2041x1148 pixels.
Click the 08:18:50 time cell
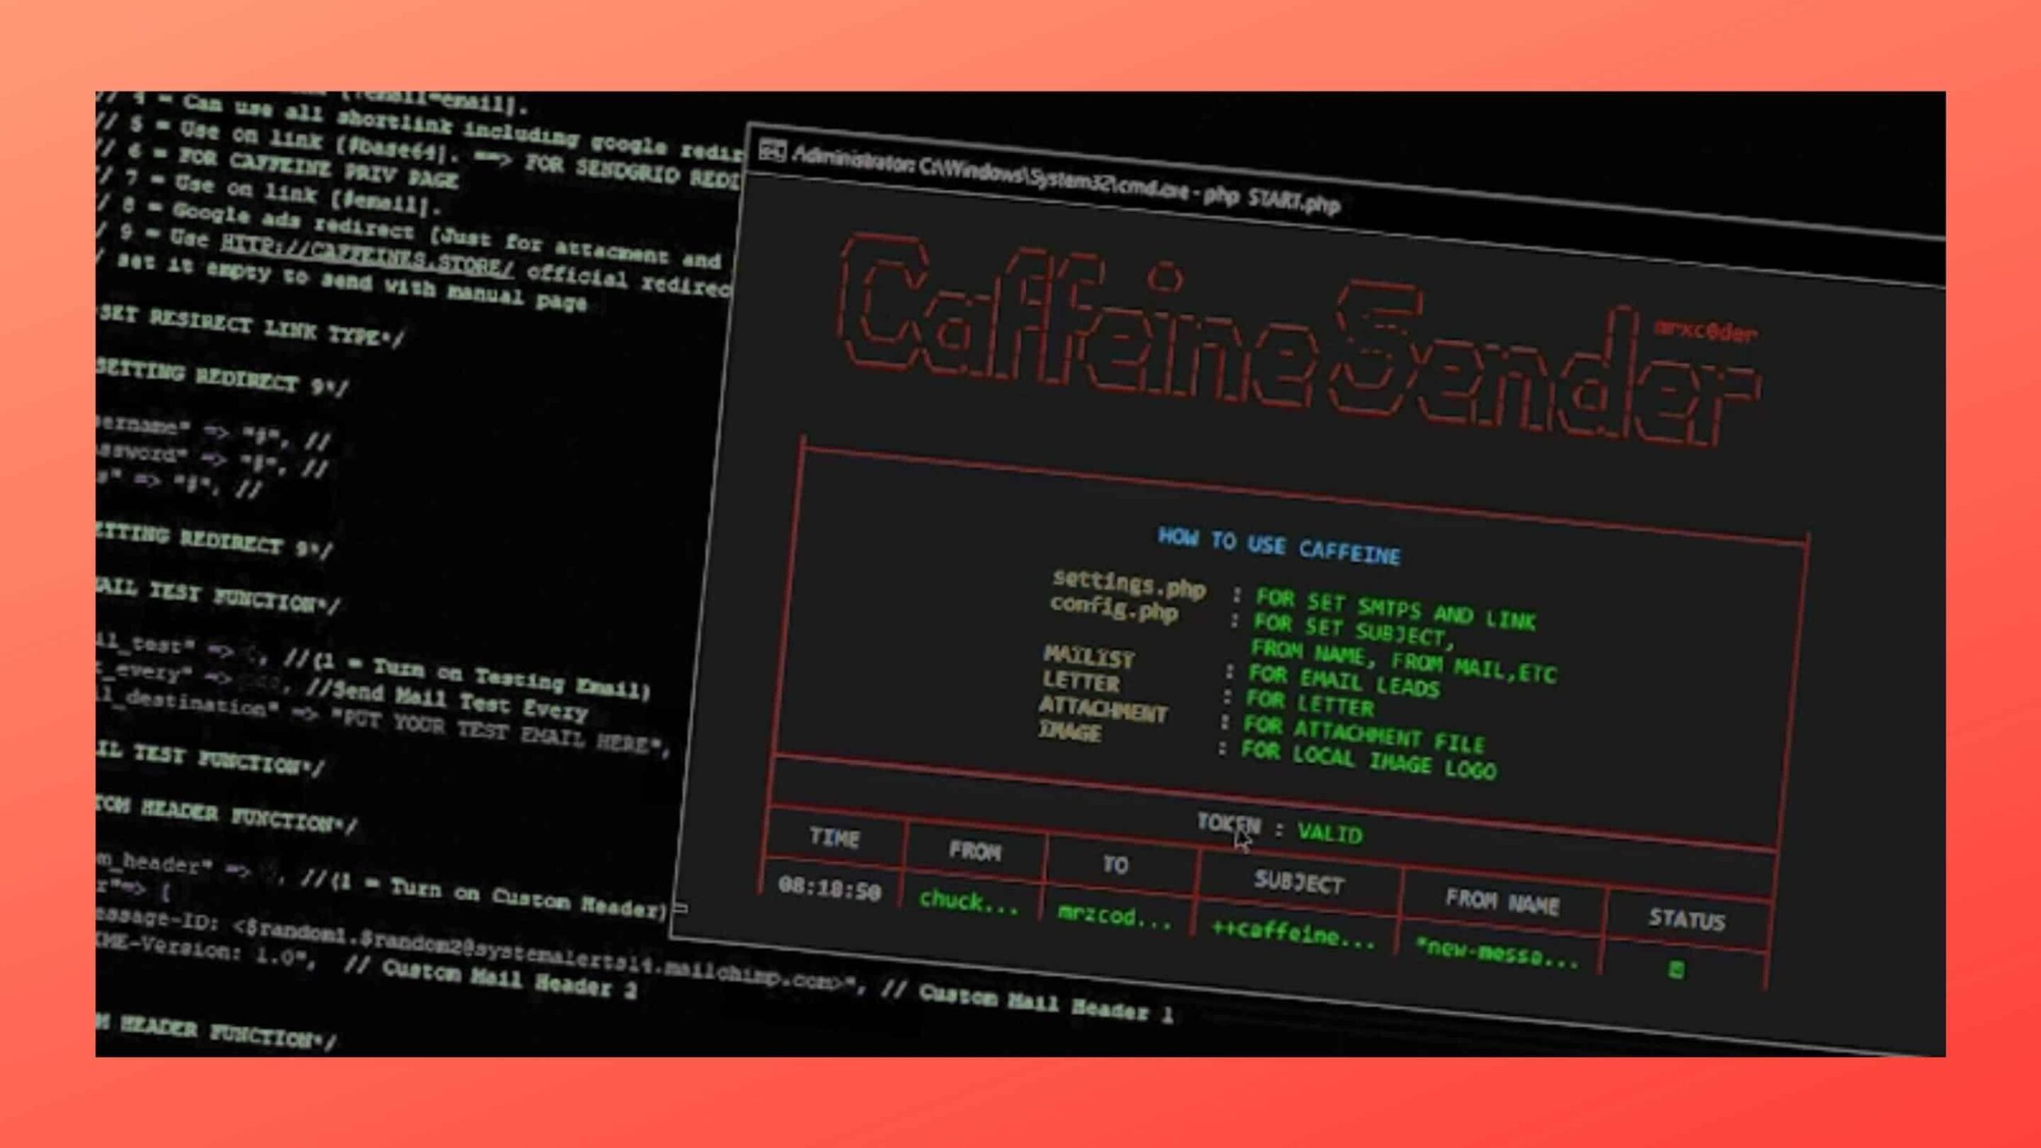pos(830,887)
